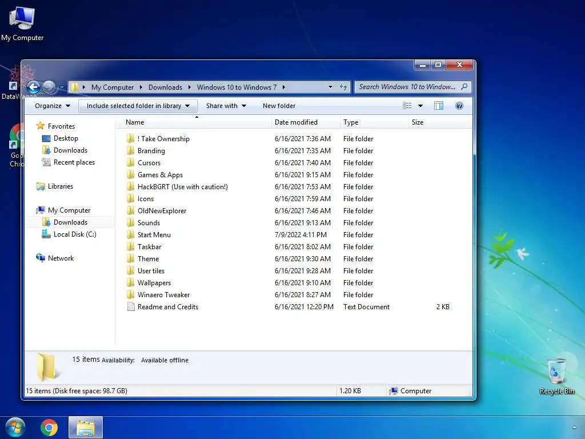Click date 7/9/2022 4:11 PM cell
This screenshot has height=439, width=585.
pyautogui.click(x=300, y=234)
